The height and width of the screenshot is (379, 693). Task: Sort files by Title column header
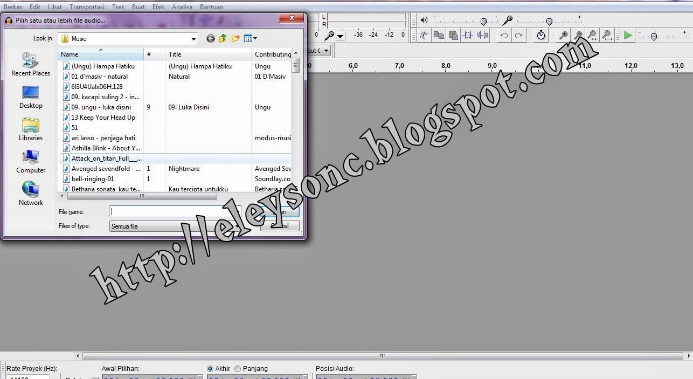coord(208,54)
